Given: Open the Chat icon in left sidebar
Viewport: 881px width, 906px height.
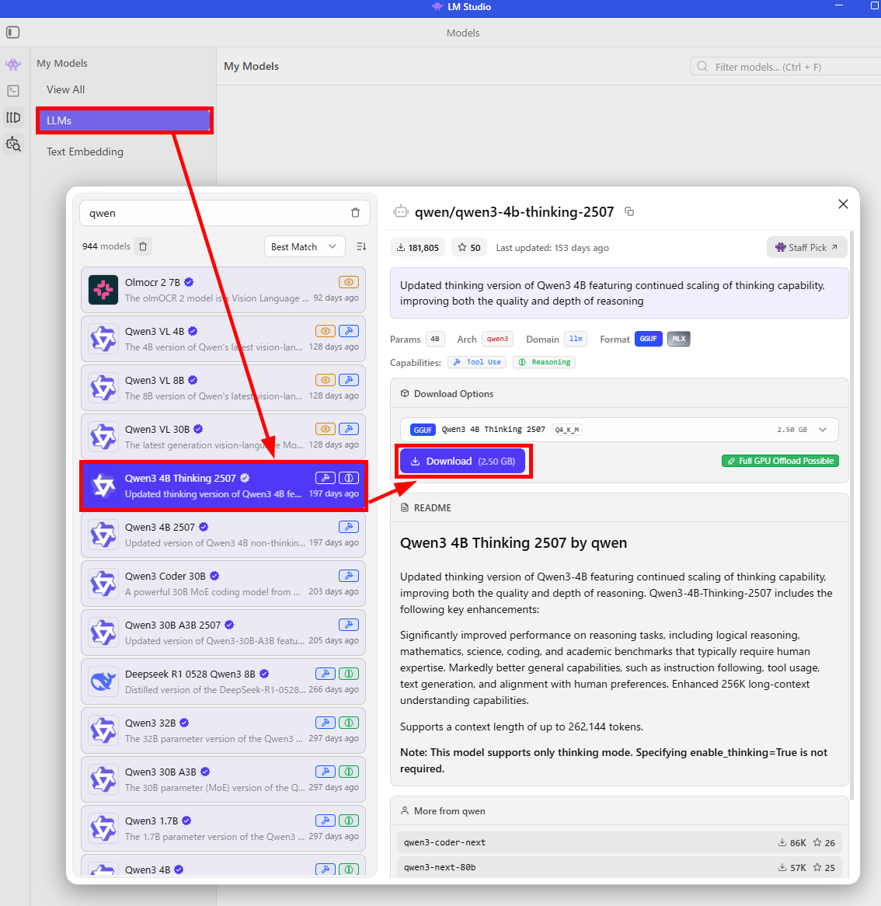Looking at the screenshot, I should pyautogui.click(x=13, y=64).
